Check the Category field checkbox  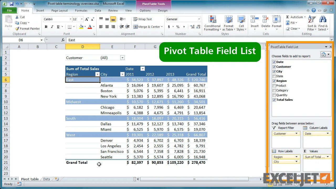pos(274,90)
